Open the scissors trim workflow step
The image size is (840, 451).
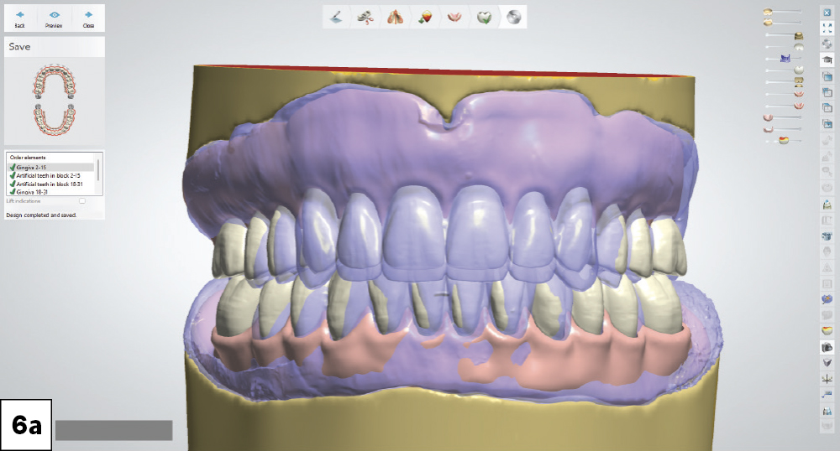click(x=365, y=17)
